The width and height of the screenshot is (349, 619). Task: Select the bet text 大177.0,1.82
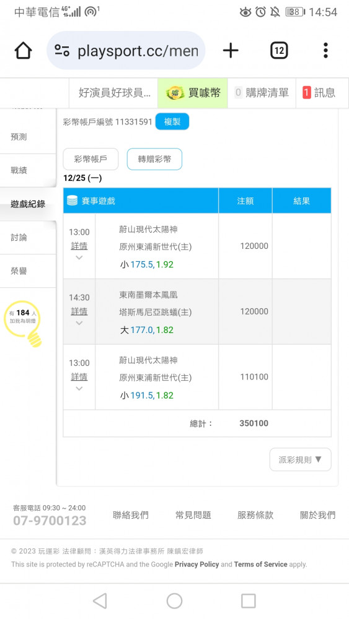click(x=147, y=330)
